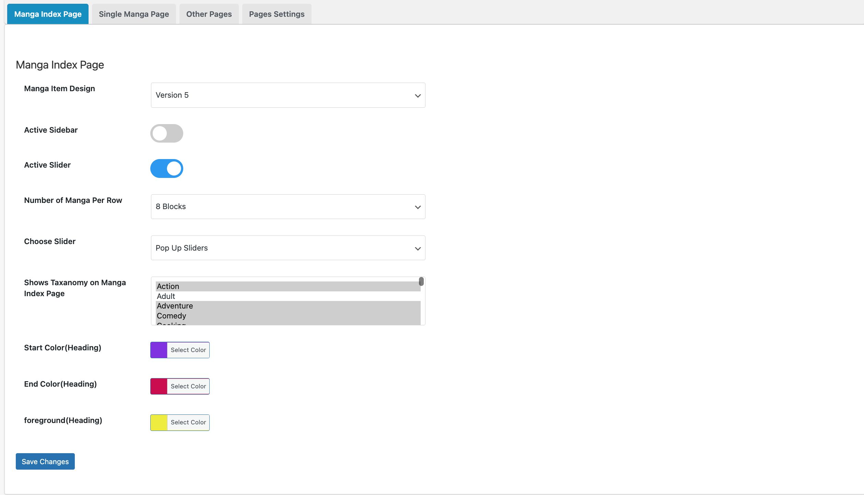Select the Manga Index Page tab

click(x=48, y=14)
